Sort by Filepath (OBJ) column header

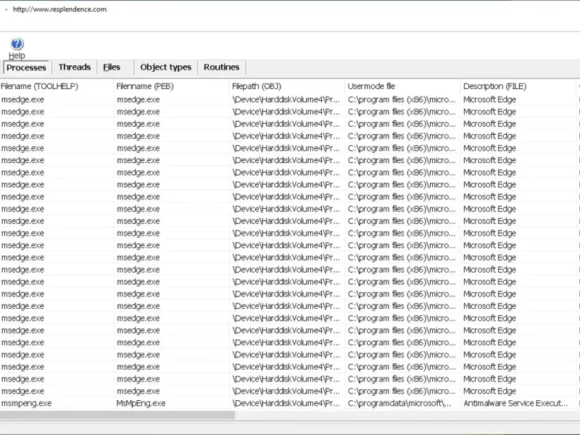[287, 86]
